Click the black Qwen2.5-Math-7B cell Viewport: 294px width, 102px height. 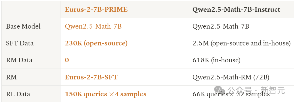click(221, 26)
